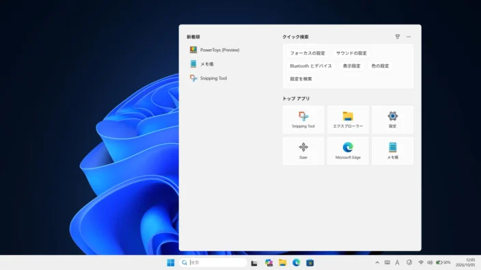Focus the taskbar 検索 search box
The height and width of the screenshot is (270, 481).
213,262
